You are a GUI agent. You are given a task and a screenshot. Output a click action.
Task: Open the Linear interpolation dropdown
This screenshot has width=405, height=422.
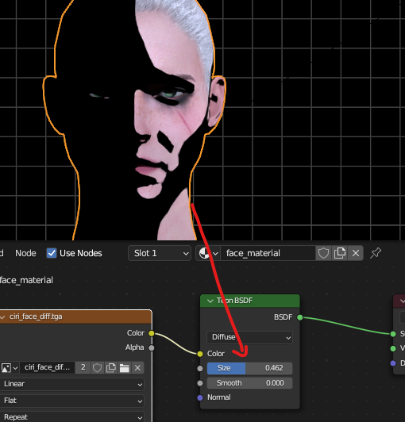pyautogui.click(x=72, y=384)
